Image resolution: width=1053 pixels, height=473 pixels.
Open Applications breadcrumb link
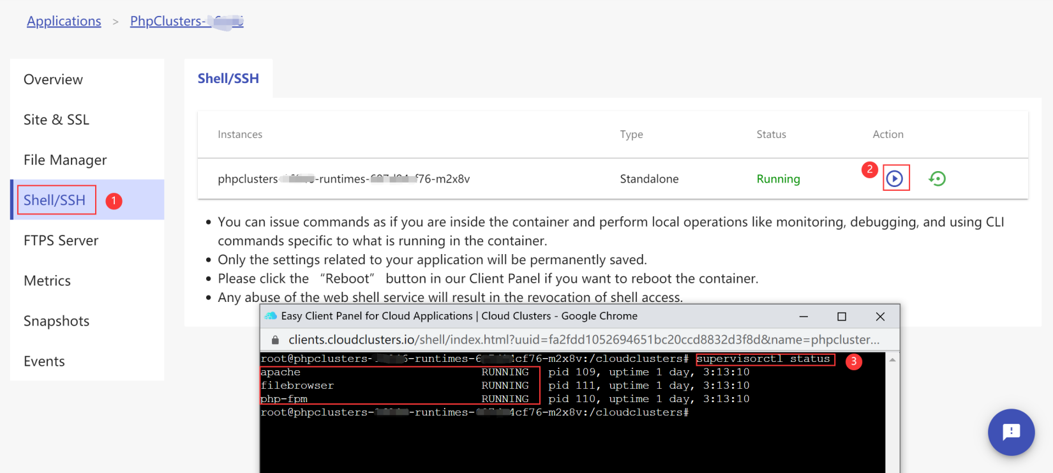(64, 21)
